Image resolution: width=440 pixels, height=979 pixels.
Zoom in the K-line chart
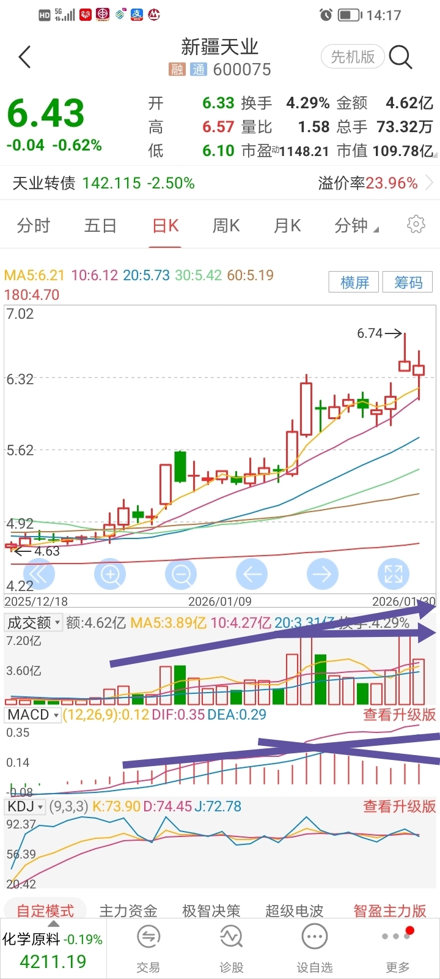point(110,574)
